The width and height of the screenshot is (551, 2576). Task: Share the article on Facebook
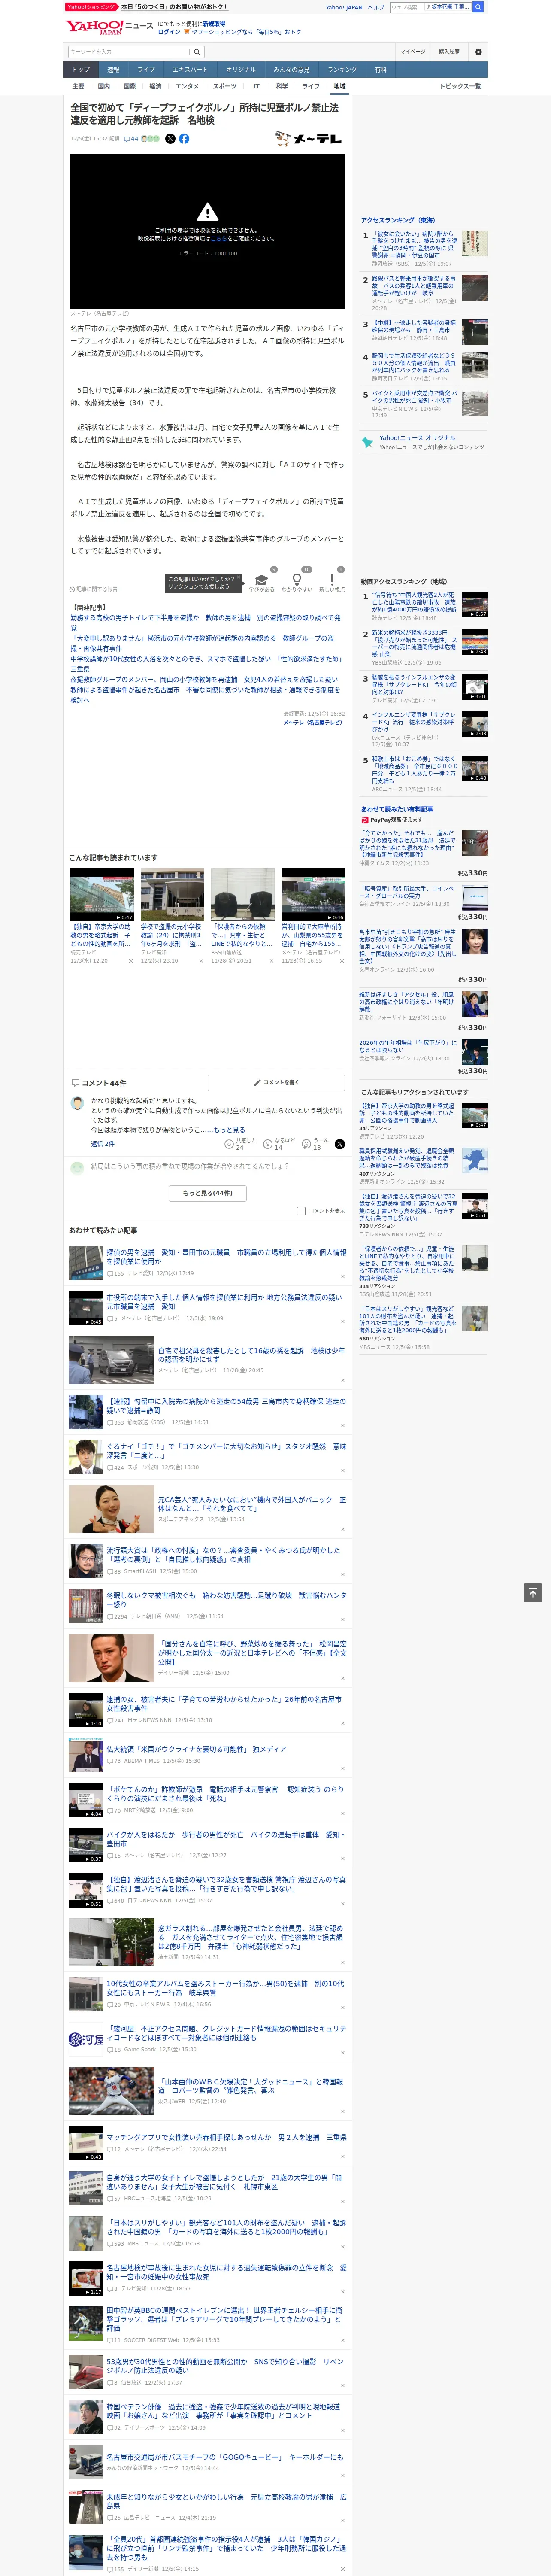184,139
